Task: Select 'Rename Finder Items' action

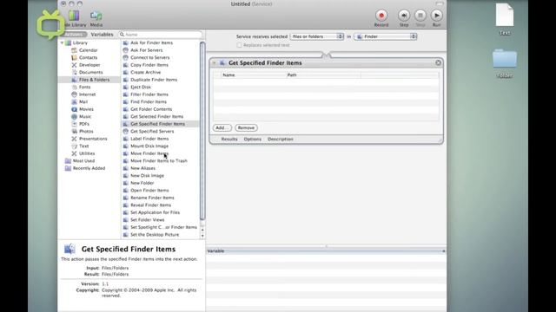Action: click(x=152, y=198)
